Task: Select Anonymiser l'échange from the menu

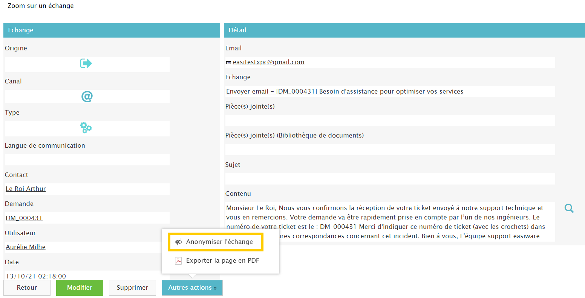Action: 219,242
